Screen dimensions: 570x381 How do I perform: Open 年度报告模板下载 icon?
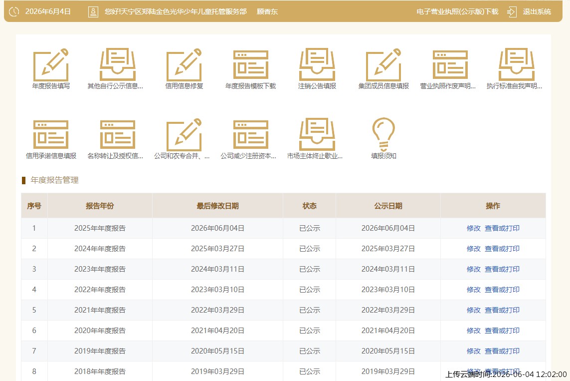coord(250,65)
